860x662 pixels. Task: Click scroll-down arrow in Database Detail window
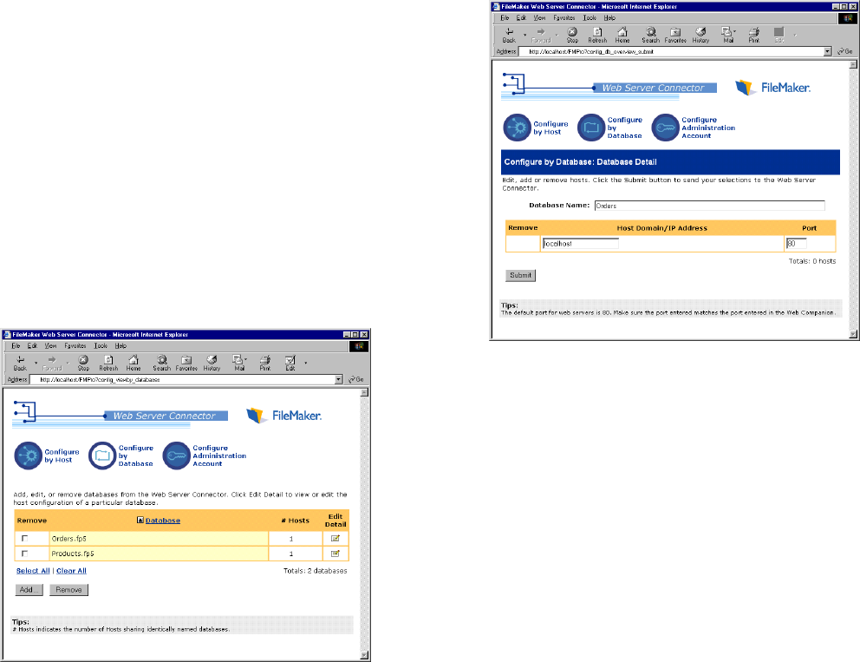pos(853,334)
